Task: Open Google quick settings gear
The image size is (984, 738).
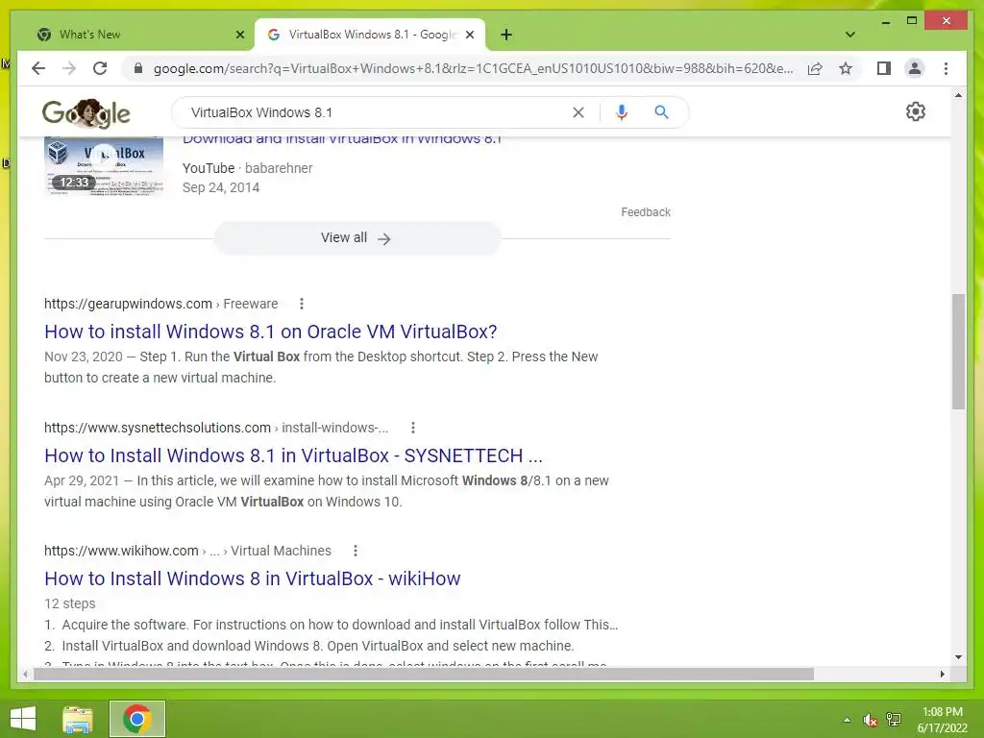Action: (x=916, y=111)
